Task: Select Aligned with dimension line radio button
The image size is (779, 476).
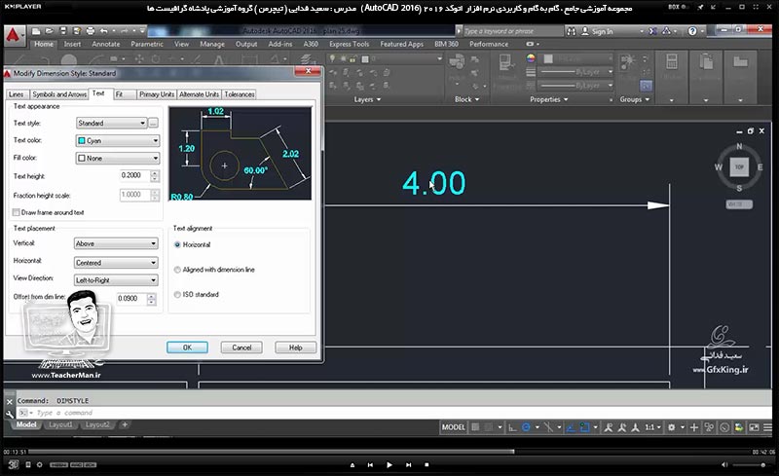Action: pyautogui.click(x=177, y=270)
